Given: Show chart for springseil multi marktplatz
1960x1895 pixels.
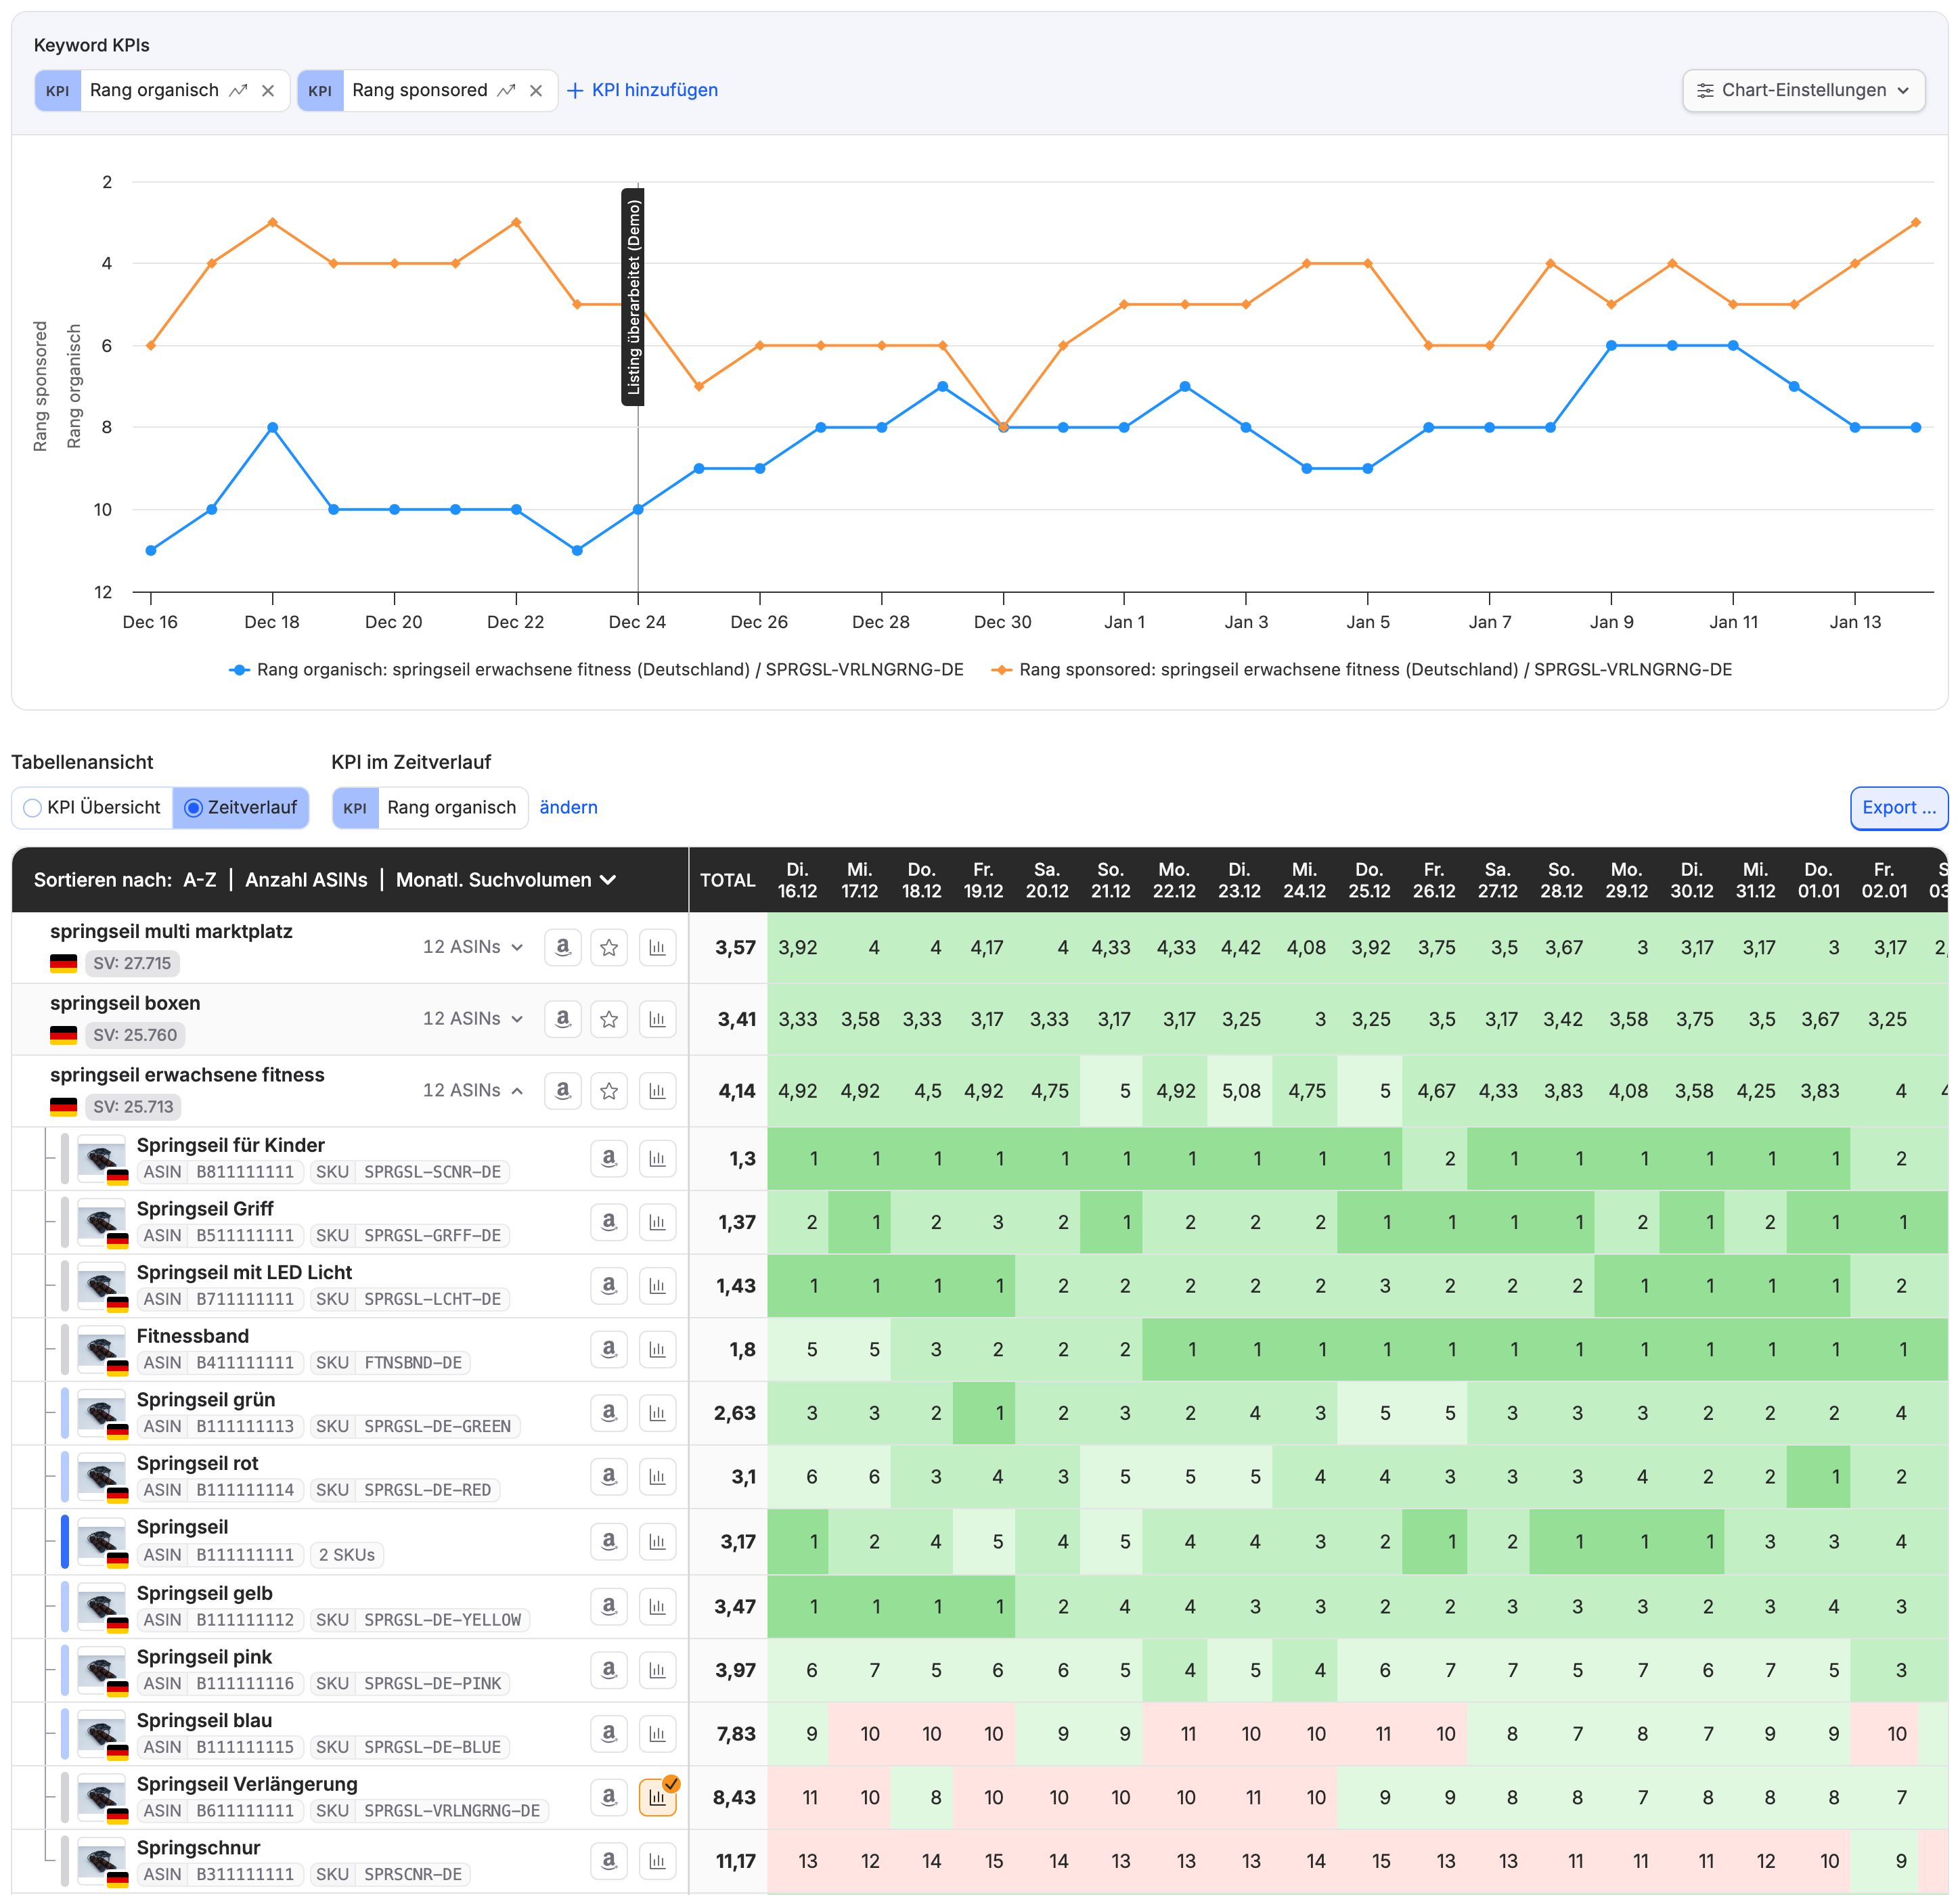Looking at the screenshot, I should [657, 947].
